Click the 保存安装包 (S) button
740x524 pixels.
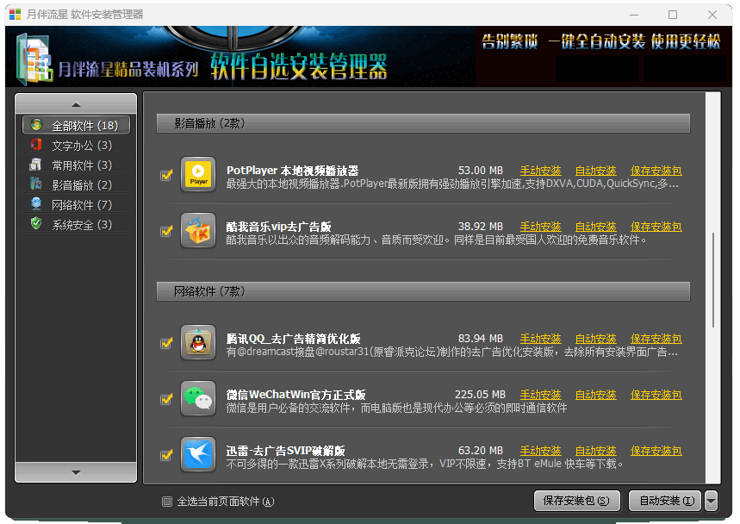pos(576,501)
